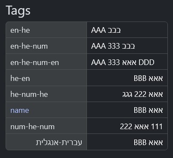Select the value AAA 333 בבב

(113, 46)
